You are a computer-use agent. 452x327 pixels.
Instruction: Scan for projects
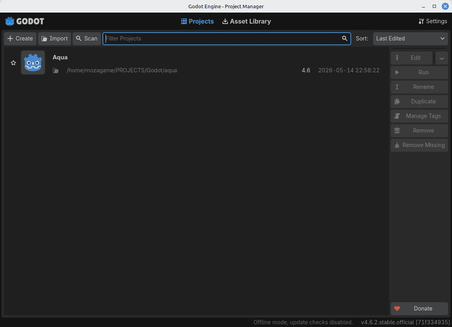point(87,39)
